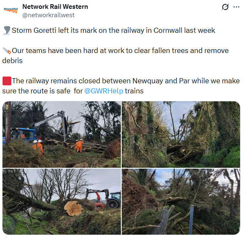Open the Network Rail logo avatar

(x=11, y=11)
